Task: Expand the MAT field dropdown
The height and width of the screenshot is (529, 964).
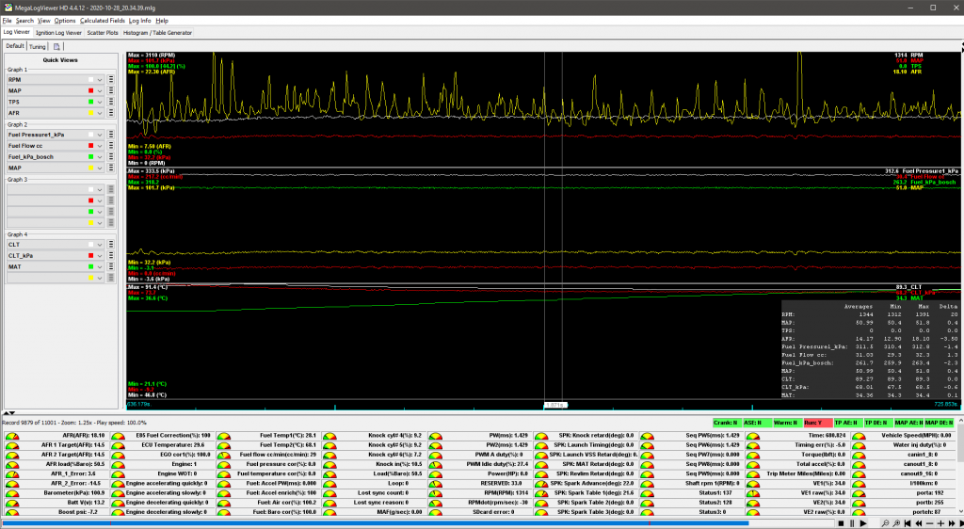Action: click(100, 266)
